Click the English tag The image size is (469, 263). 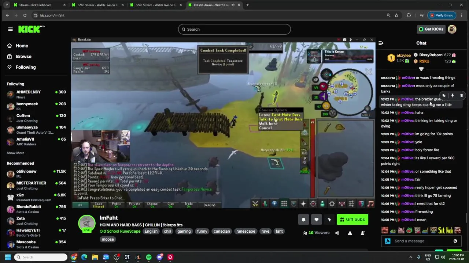point(151,231)
